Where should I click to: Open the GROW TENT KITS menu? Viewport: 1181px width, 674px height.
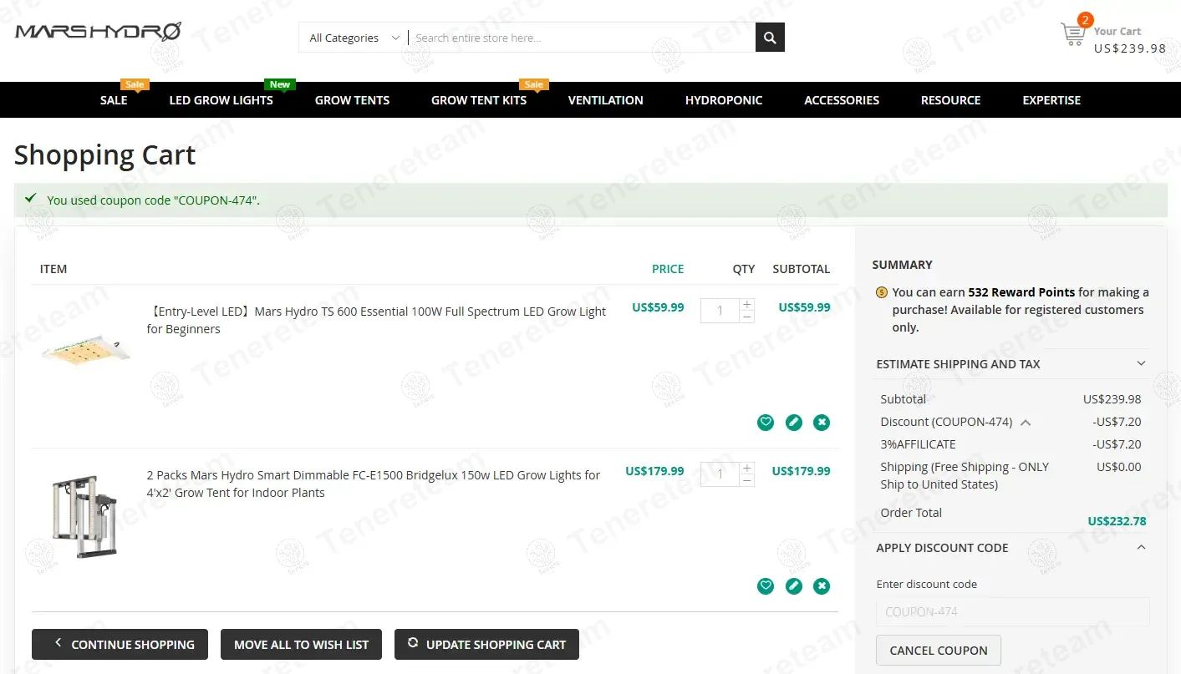point(479,100)
